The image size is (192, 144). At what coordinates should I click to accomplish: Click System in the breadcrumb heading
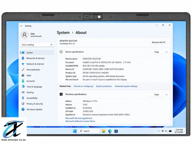point(63,33)
